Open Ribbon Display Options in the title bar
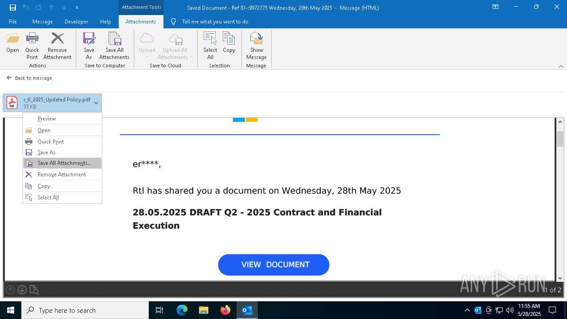The width and height of the screenshot is (567, 319). pos(496,7)
